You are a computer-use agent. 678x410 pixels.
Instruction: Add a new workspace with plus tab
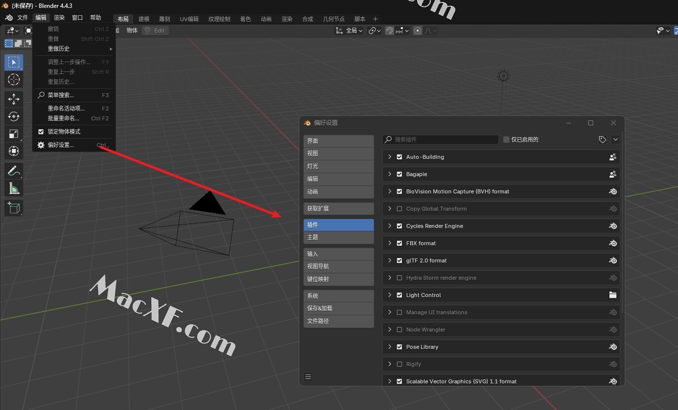(x=375, y=19)
